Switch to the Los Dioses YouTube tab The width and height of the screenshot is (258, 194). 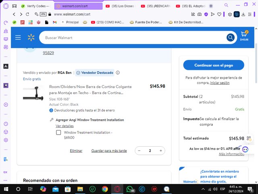(120, 6)
